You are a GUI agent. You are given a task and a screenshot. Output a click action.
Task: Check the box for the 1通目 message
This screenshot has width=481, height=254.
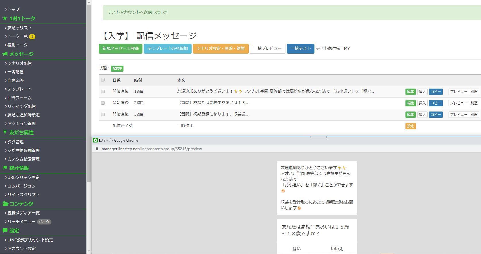(x=103, y=91)
